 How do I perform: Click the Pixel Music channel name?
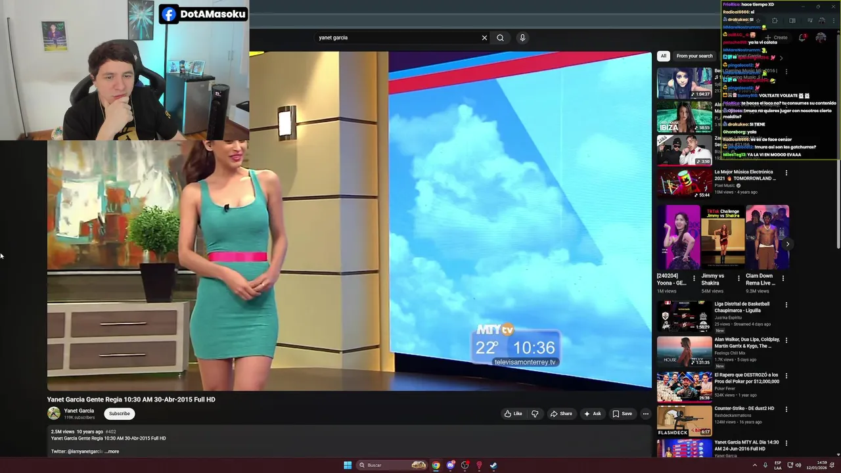725,185
